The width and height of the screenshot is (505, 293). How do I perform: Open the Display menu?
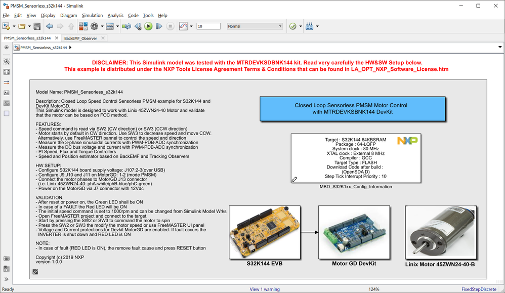pyautogui.click(x=48, y=16)
